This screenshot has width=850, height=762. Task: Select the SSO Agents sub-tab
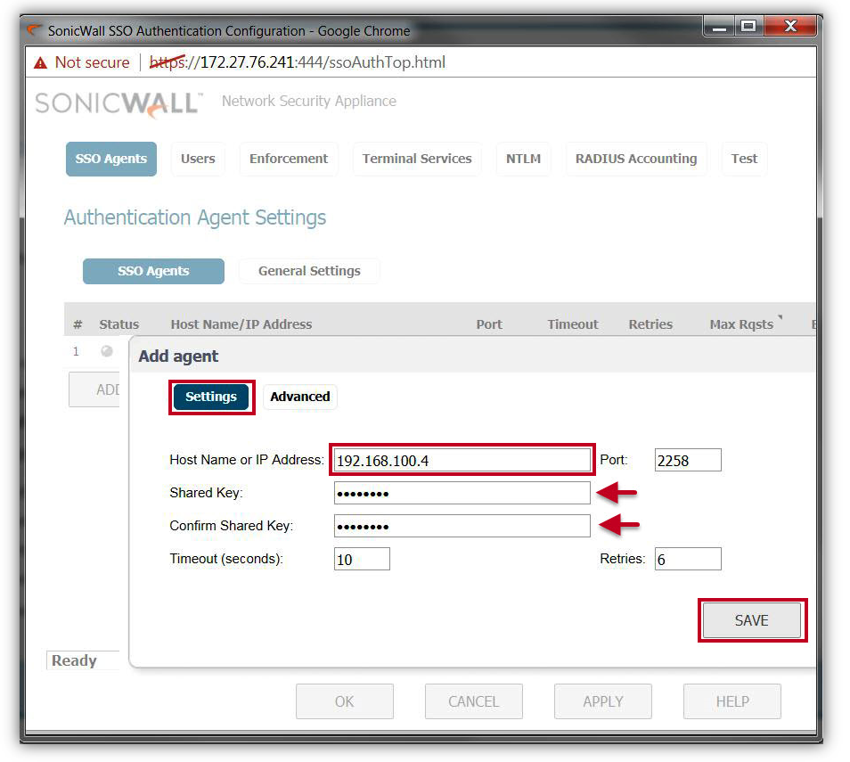(x=153, y=271)
